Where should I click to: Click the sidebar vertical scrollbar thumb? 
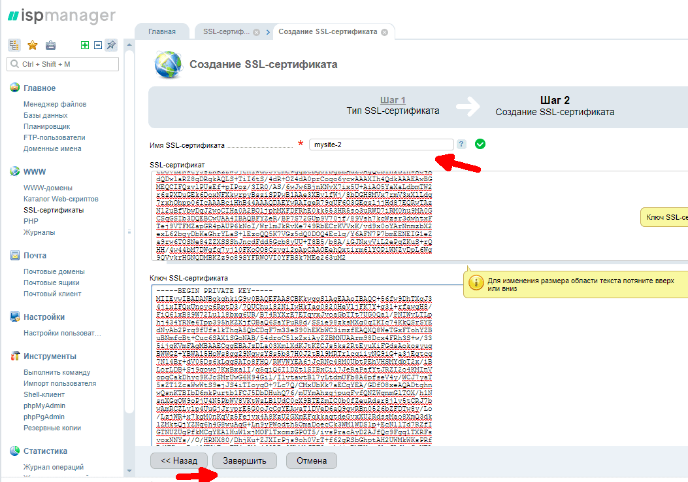129,232
